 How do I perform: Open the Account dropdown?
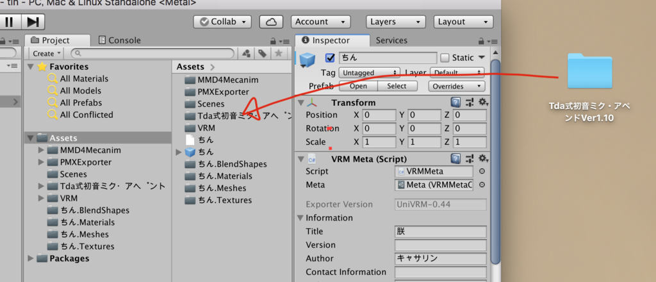(320, 22)
